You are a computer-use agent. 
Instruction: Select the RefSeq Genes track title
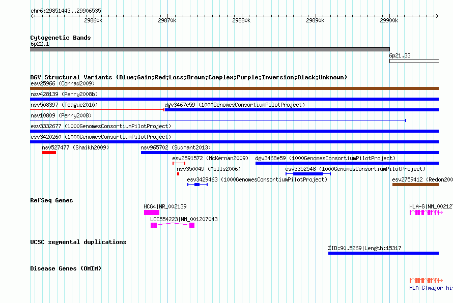point(51,200)
